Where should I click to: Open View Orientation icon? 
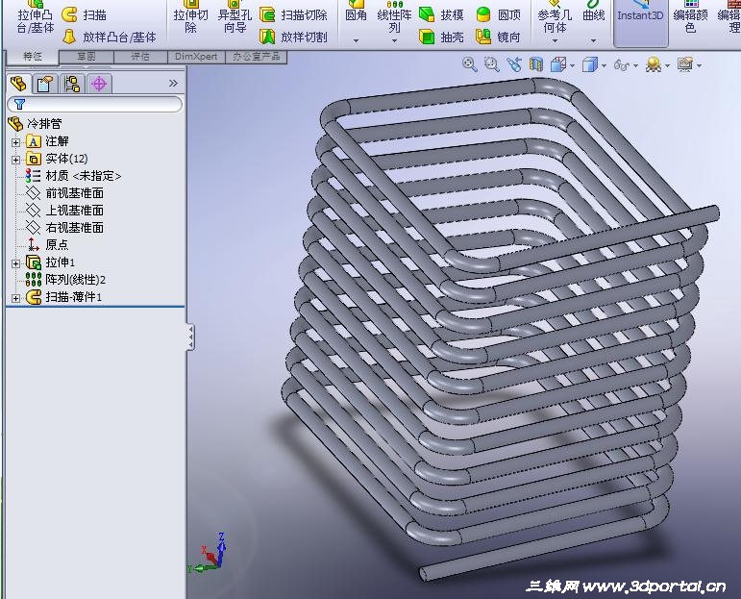click(x=558, y=64)
